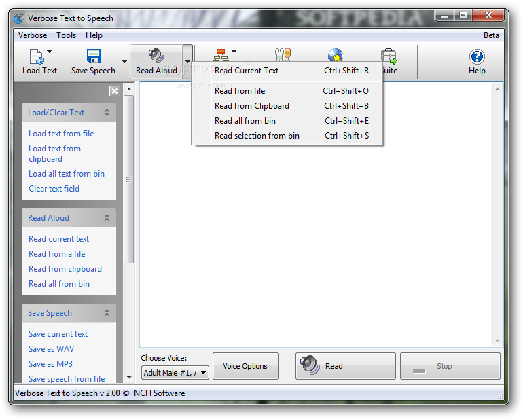
Task: Select Read selection from bin menu entry
Action: (x=287, y=136)
